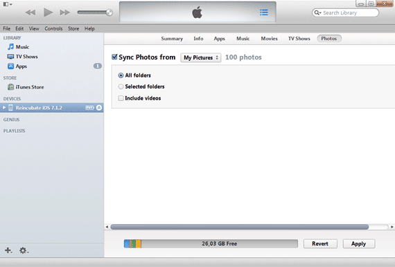Open the gear settings menu in sidebar
The image size is (395, 267).
coord(24,250)
